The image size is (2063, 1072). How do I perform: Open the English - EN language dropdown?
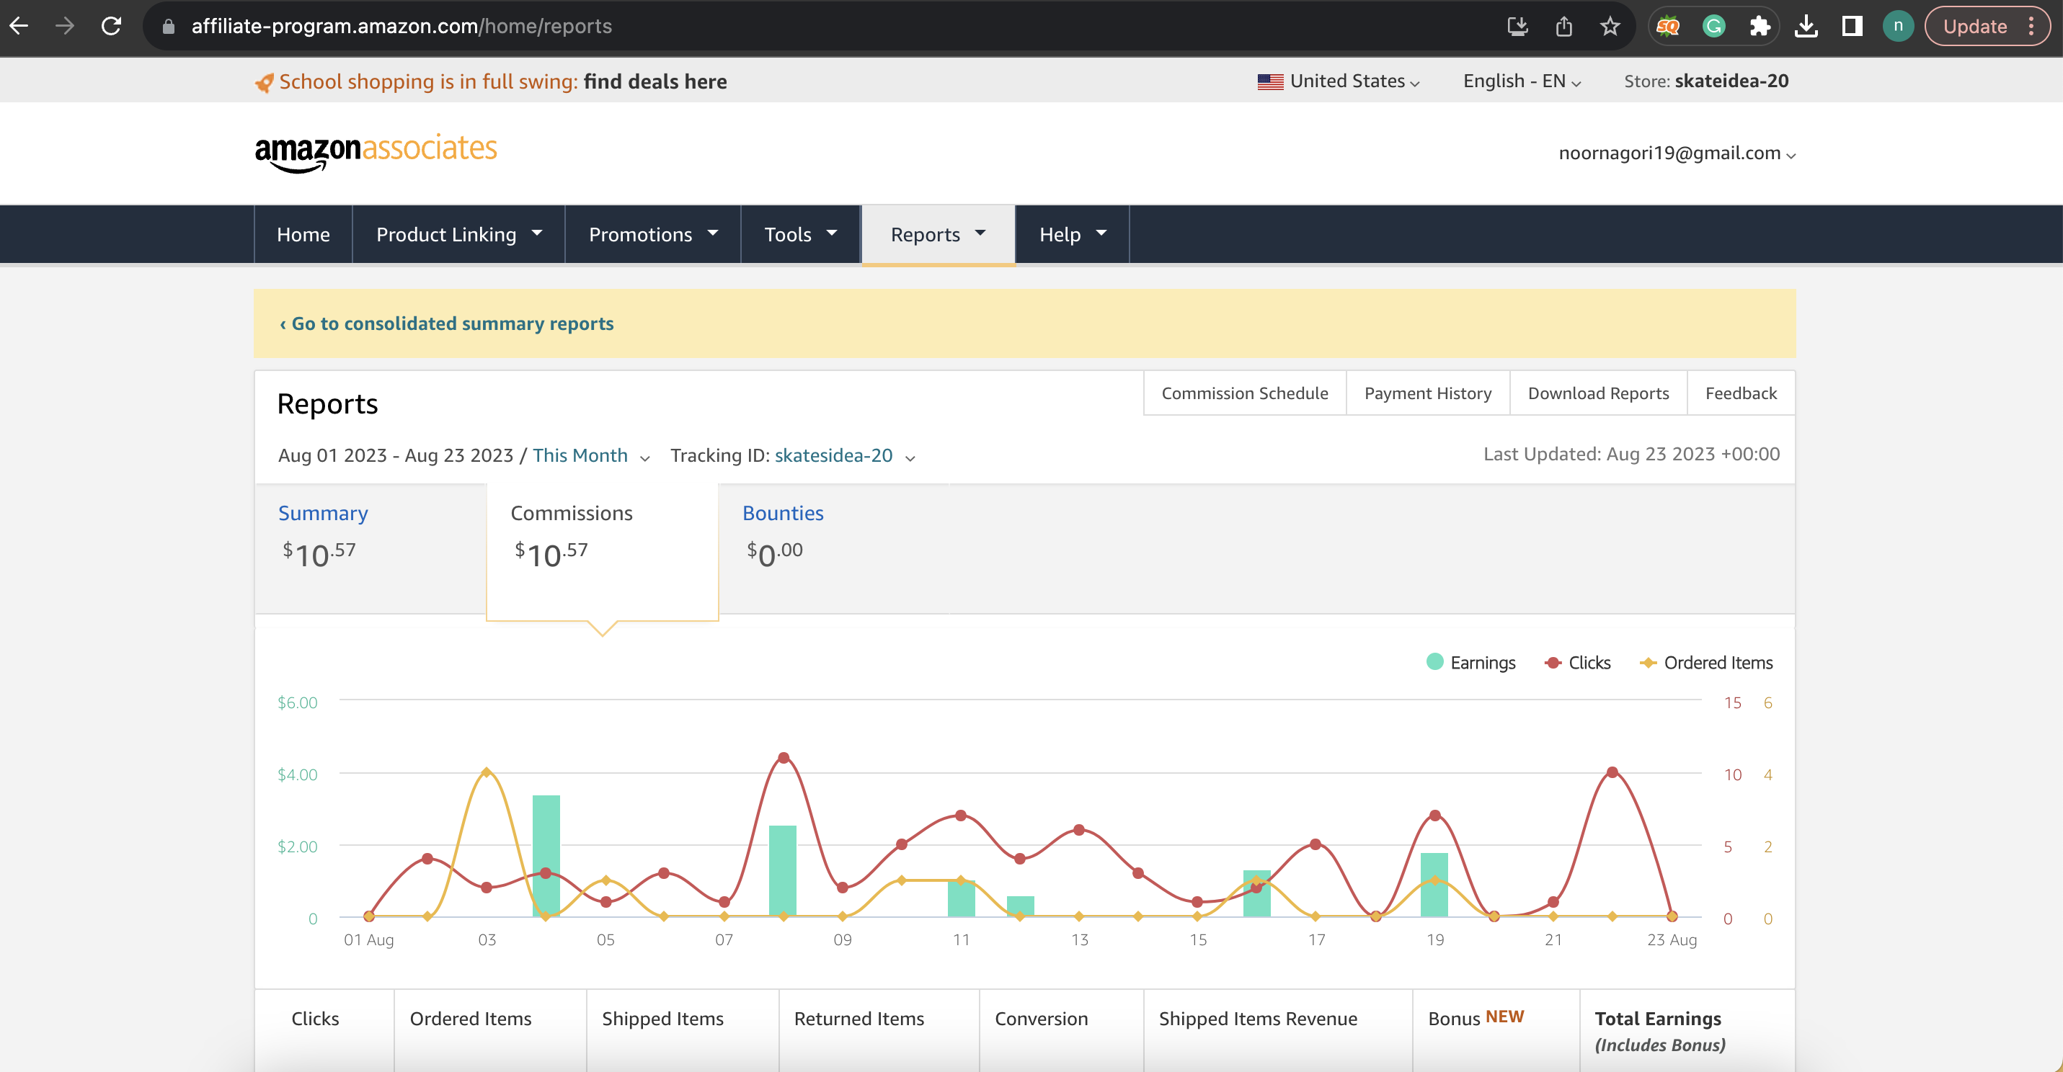point(1522,81)
